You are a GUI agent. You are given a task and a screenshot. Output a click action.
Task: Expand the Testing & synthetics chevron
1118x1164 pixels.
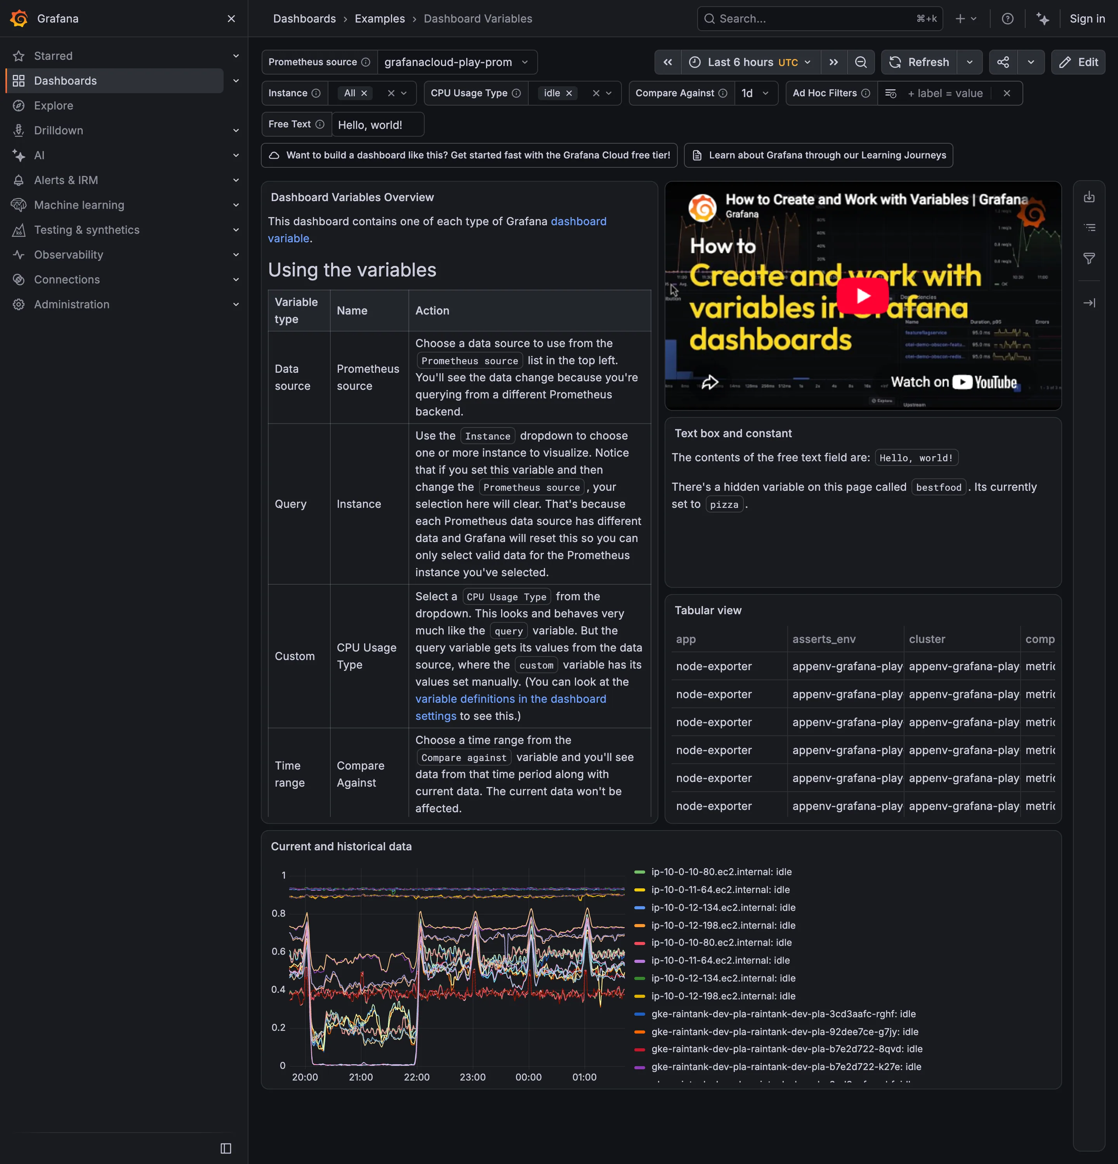tap(236, 230)
